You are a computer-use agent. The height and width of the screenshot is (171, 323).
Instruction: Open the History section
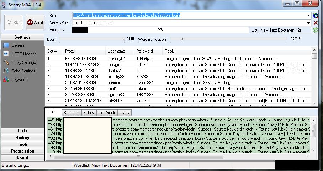coord(22,138)
